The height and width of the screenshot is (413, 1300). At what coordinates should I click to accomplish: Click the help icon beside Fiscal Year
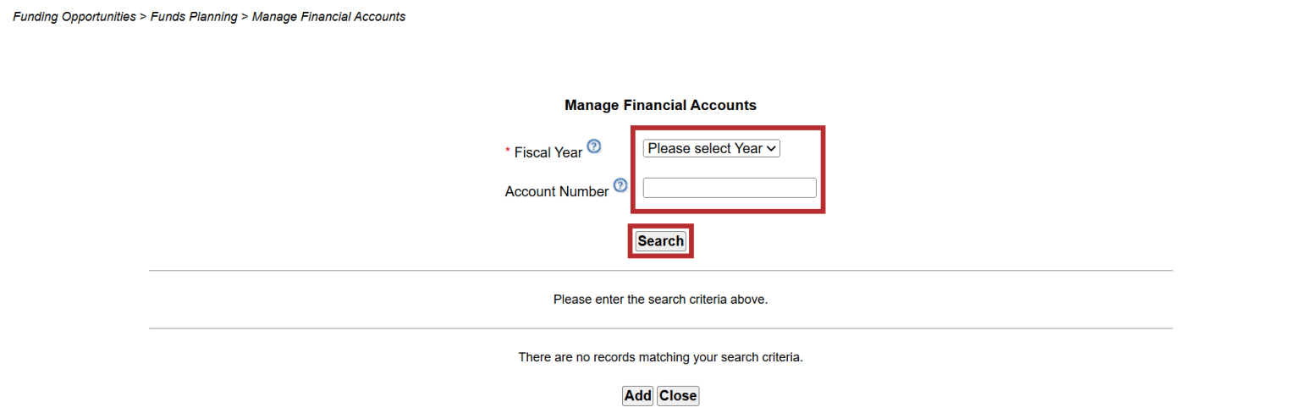[x=594, y=146]
